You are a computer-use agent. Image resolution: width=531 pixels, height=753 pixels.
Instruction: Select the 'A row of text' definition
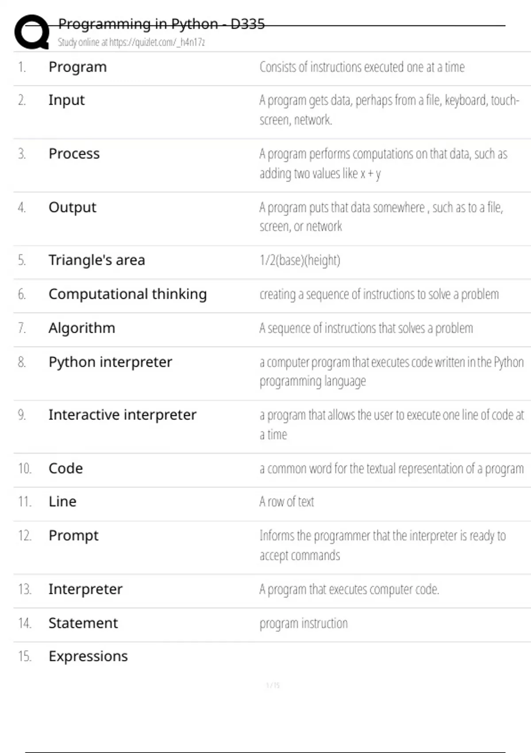click(x=286, y=502)
